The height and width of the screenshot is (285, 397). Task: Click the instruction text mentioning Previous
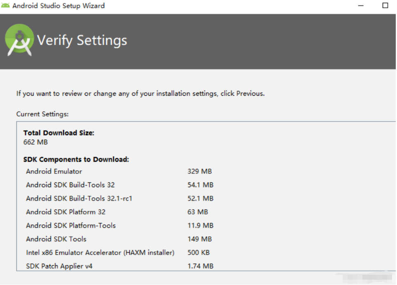[140, 94]
